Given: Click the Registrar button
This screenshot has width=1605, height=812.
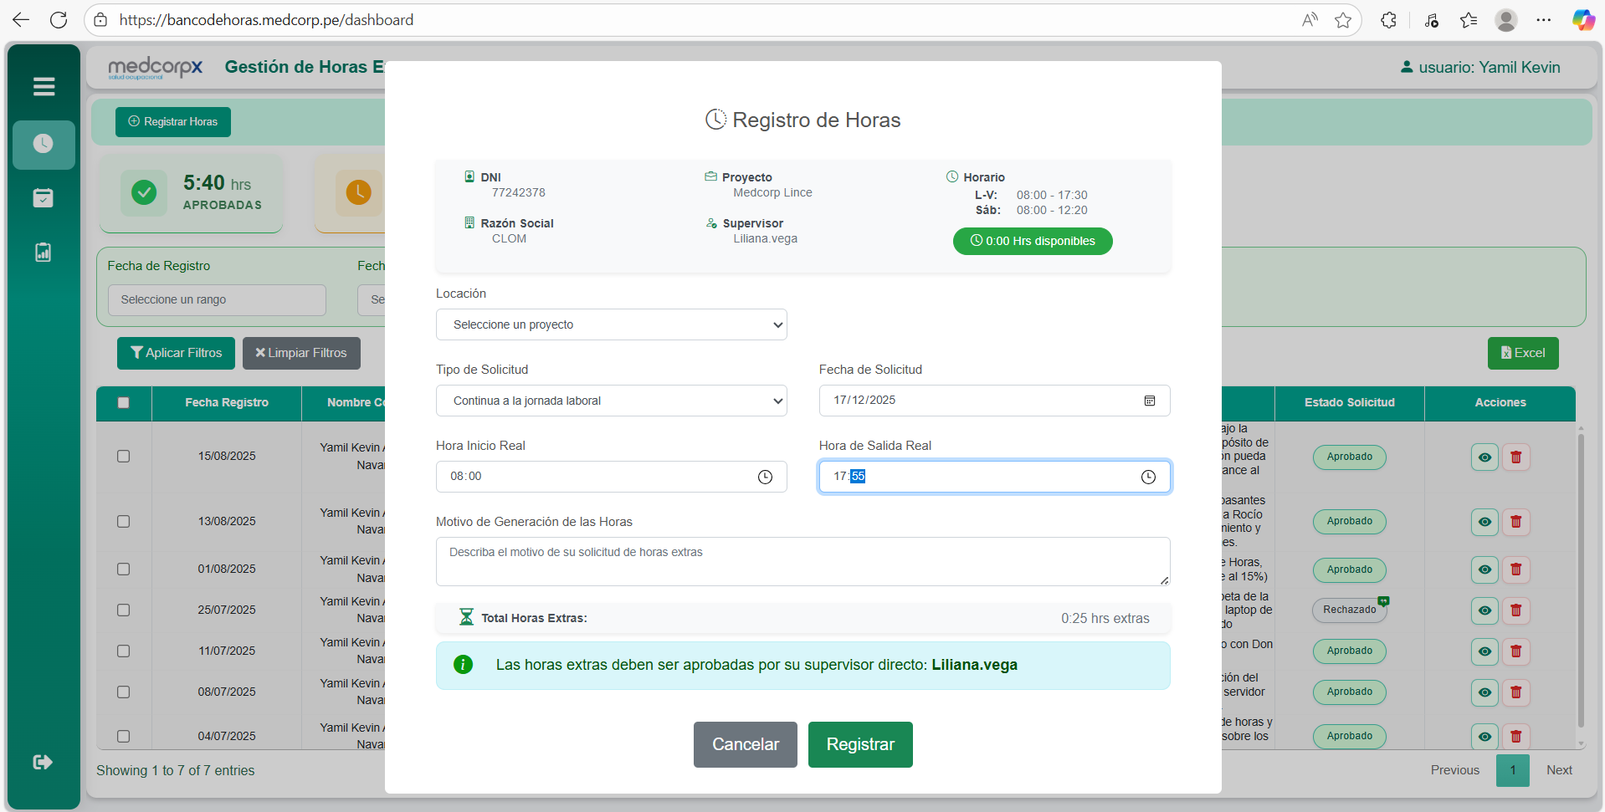Looking at the screenshot, I should (859, 744).
